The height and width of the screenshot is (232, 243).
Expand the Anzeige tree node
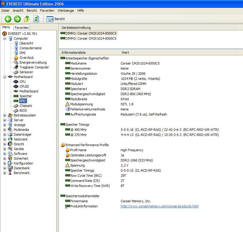(x=4, y=125)
